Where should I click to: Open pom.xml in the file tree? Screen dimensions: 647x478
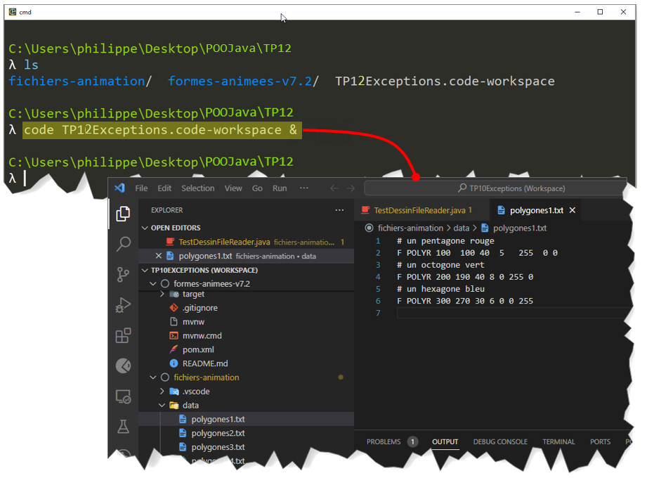pyautogui.click(x=198, y=349)
